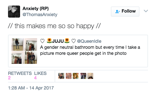Click the Follow button
Viewport: 157px width, 92px height.
click(125, 12)
